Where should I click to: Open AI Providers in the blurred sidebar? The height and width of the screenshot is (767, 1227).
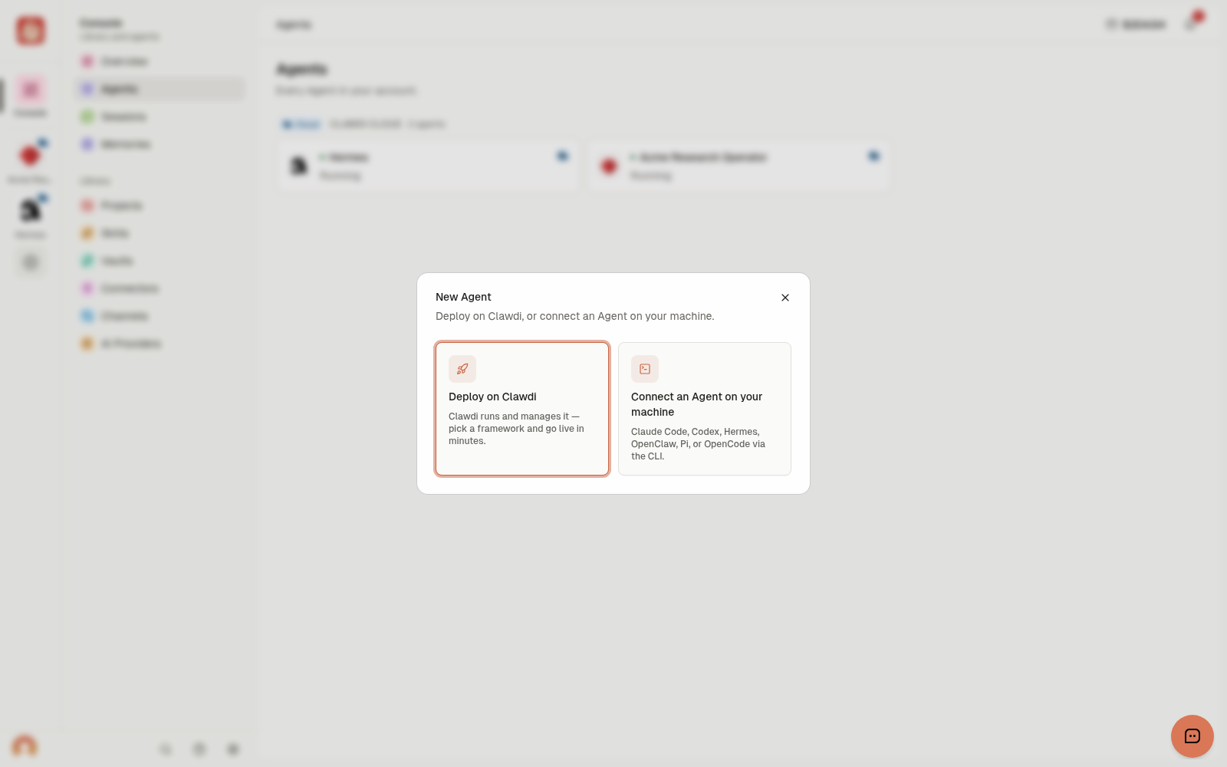160,344
